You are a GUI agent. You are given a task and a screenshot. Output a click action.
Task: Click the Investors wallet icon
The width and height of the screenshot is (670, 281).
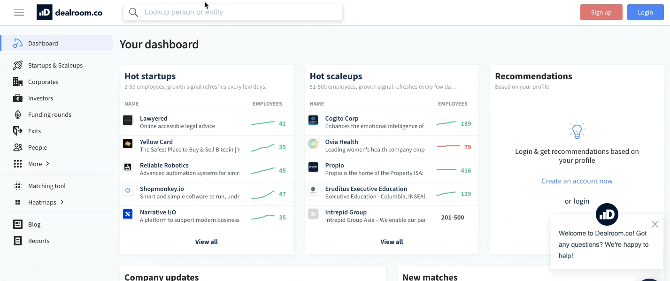point(18,98)
